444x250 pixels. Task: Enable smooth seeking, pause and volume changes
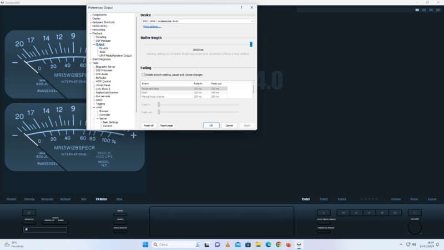point(143,74)
